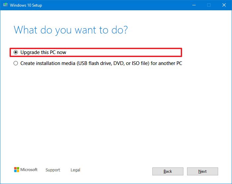Click the Windows 10 Setup title bar icon
Image resolution: width=232 pixels, height=184 pixels.
pyautogui.click(x=5, y=5)
